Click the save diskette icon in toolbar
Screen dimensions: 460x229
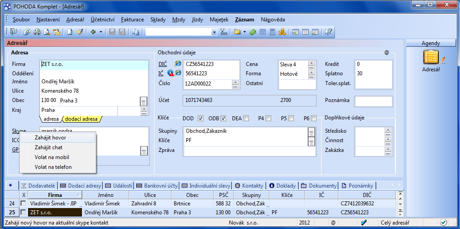112,32
